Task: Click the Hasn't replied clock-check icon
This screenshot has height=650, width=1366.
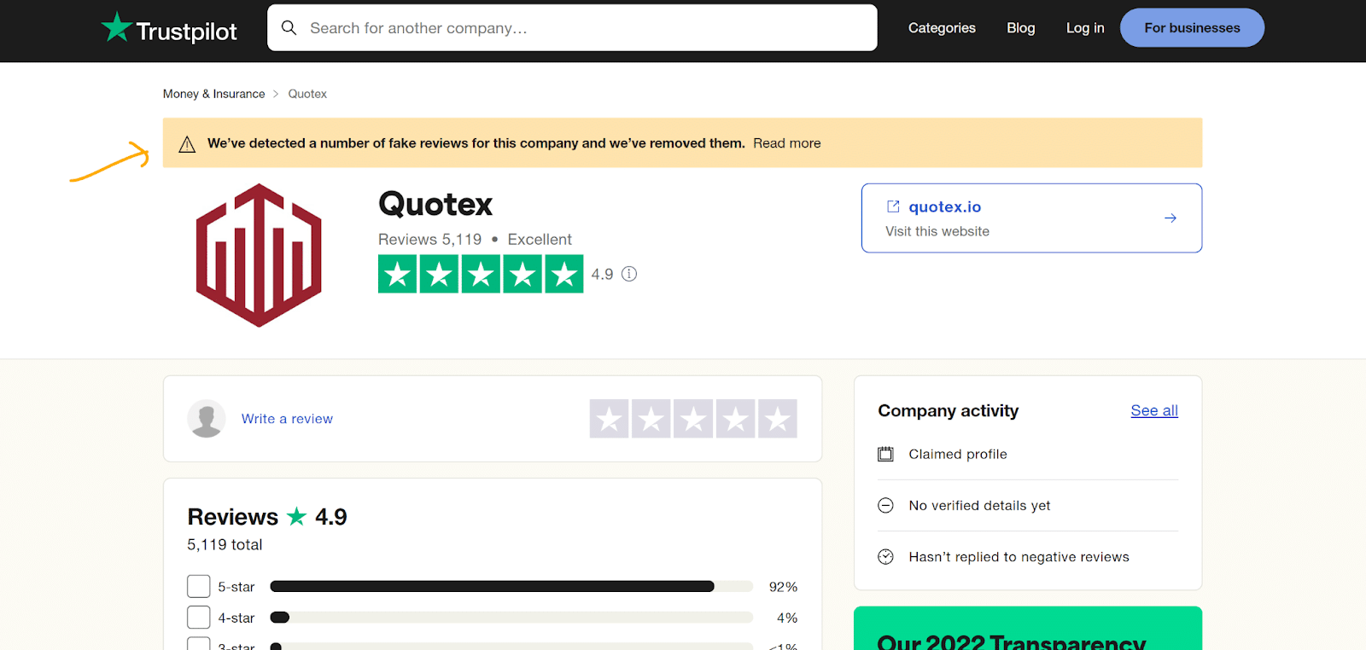Action: point(886,556)
